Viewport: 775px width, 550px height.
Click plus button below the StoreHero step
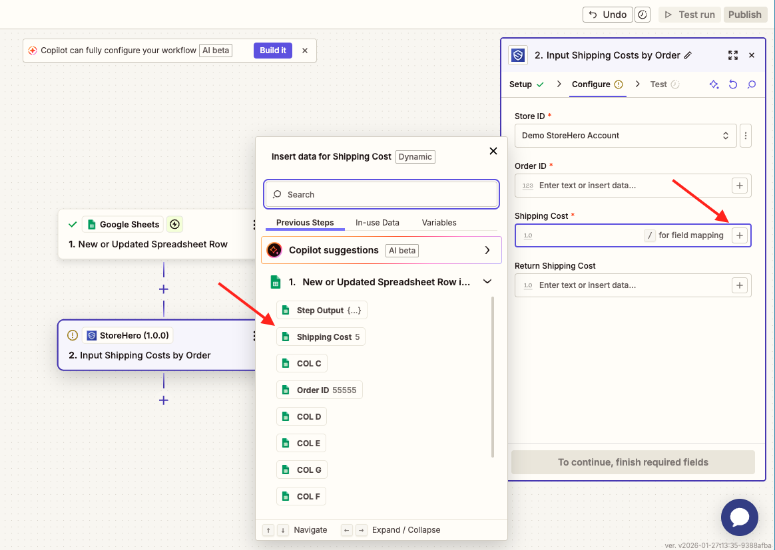163,400
